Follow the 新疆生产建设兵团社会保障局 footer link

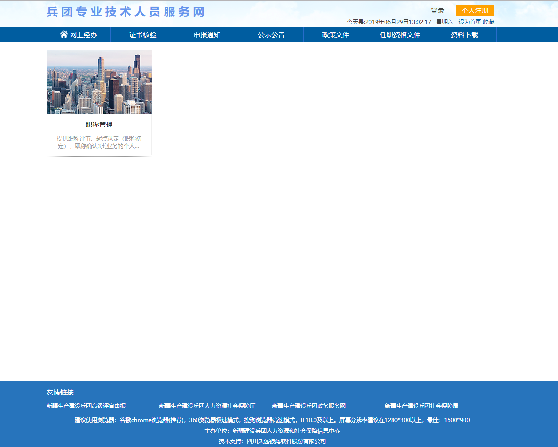pyautogui.click(x=421, y=406)
